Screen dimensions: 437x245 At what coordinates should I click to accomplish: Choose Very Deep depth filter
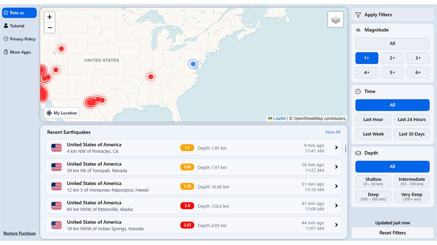412,197
